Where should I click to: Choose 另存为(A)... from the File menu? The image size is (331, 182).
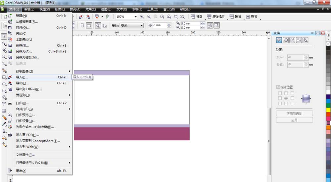40,51
